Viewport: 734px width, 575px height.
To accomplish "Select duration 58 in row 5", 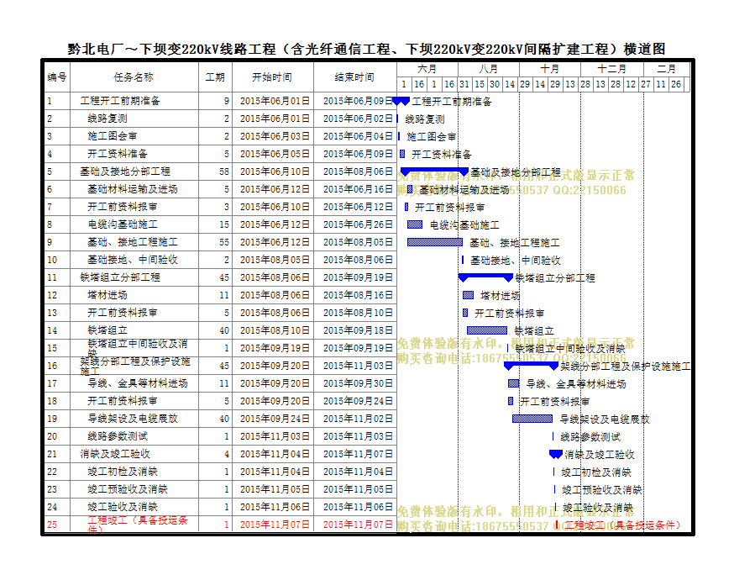I will coord(224,171).
